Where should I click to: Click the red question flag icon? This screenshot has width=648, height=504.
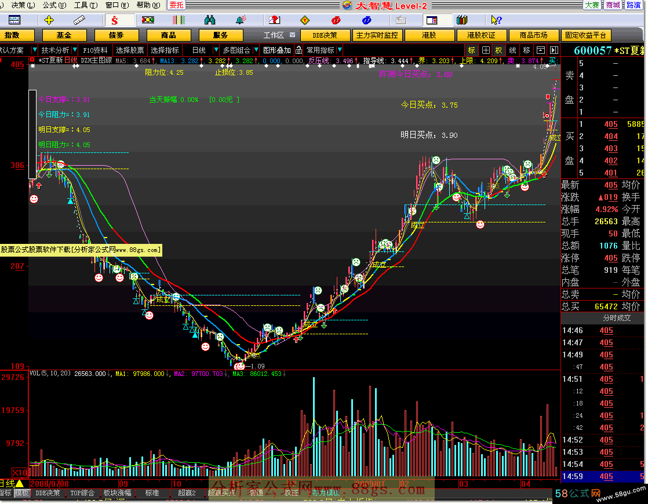click(x=274, y=20)
